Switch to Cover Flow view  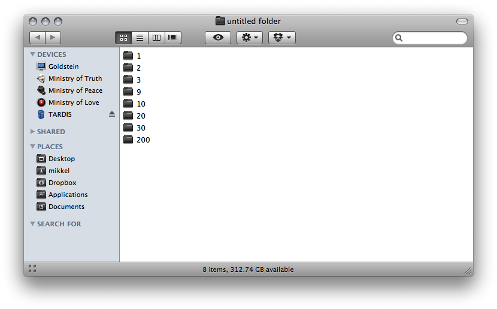click(172, 38)
